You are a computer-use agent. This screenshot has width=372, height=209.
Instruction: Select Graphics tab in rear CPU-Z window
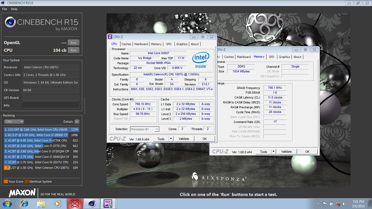pos(285,57)
